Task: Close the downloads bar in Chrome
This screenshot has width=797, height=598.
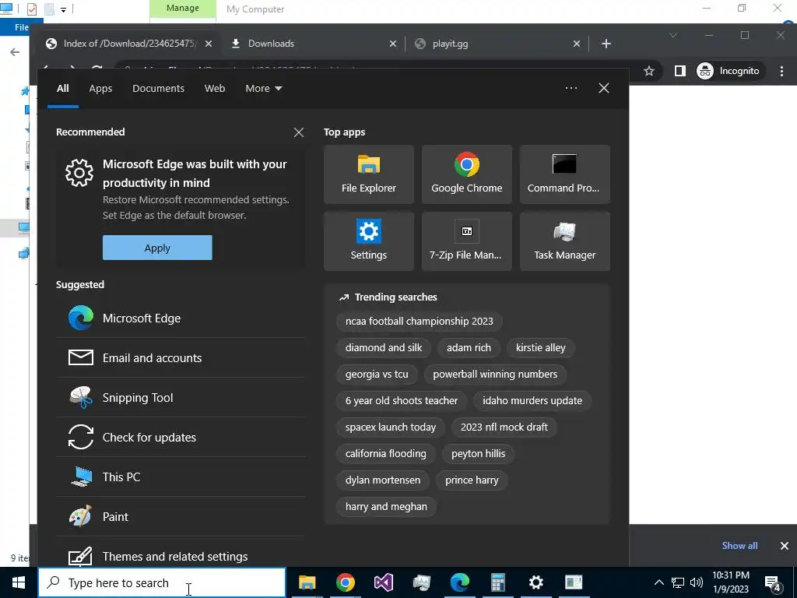Action: click(785, 546)
